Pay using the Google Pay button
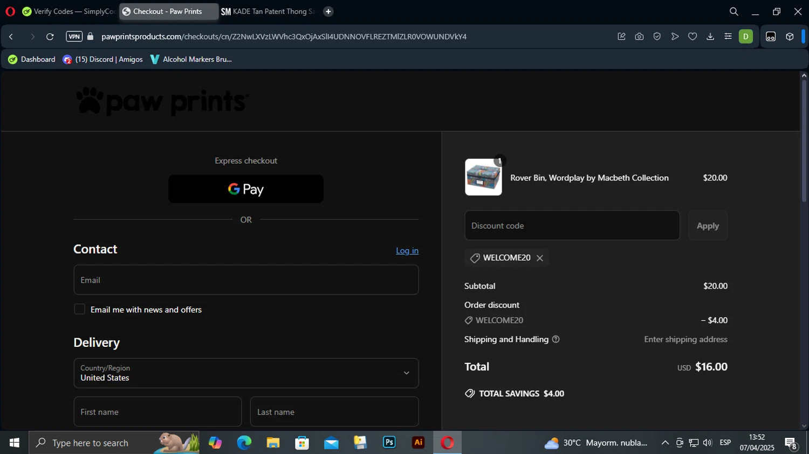The width and height of the screenshot is (809, 454). (x=246, y=189)
